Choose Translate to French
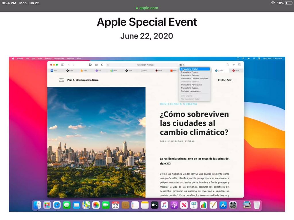This screenshot has width=294, height=220. tap(195, 72)
